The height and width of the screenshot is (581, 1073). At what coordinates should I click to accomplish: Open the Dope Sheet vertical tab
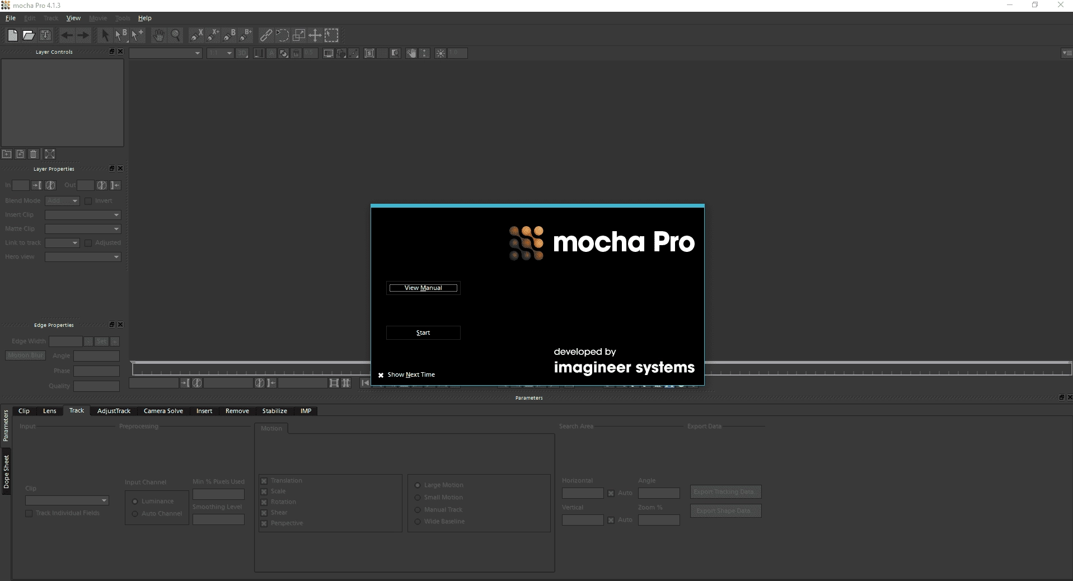tap(6, 472)
